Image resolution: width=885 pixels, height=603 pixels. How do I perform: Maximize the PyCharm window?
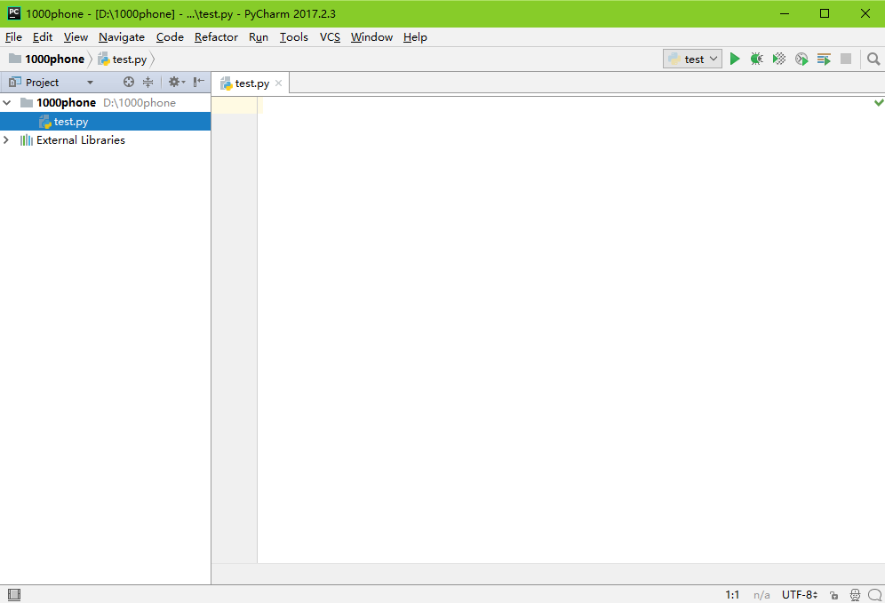[x=825, y=13]
